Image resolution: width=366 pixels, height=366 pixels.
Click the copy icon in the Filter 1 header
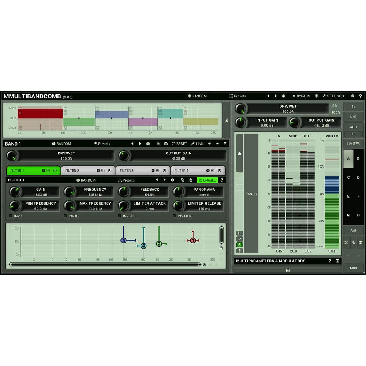click(x=183, y=180)
